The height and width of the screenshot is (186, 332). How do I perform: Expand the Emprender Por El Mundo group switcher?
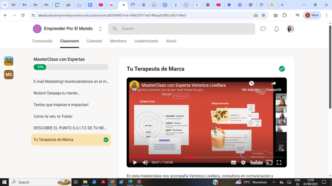click(x=101, y=29)
